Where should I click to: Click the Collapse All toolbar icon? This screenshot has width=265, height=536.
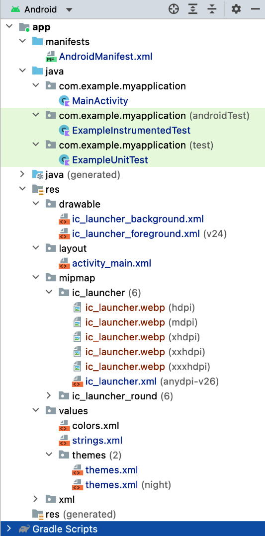(212, 9)
